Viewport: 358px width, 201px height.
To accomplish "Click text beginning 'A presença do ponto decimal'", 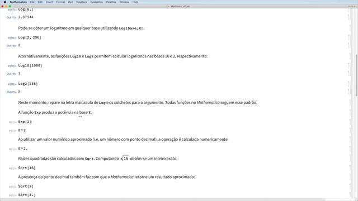I will [x=106, y=177].
